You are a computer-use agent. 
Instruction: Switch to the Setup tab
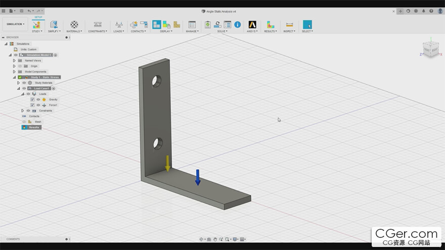[x=38, y=17]
